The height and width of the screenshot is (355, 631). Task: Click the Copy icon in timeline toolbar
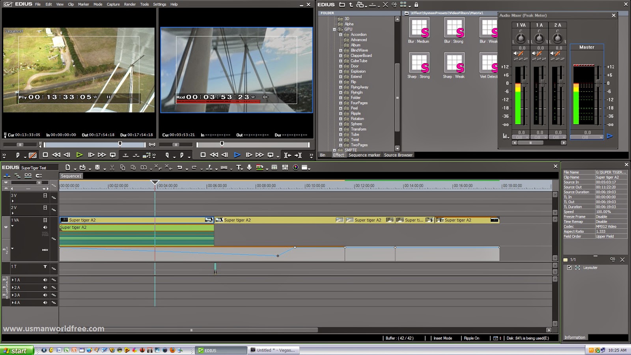click(x=123, y=168)
